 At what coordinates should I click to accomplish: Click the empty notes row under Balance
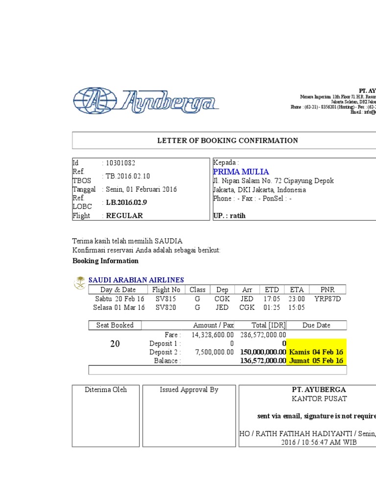217,370
